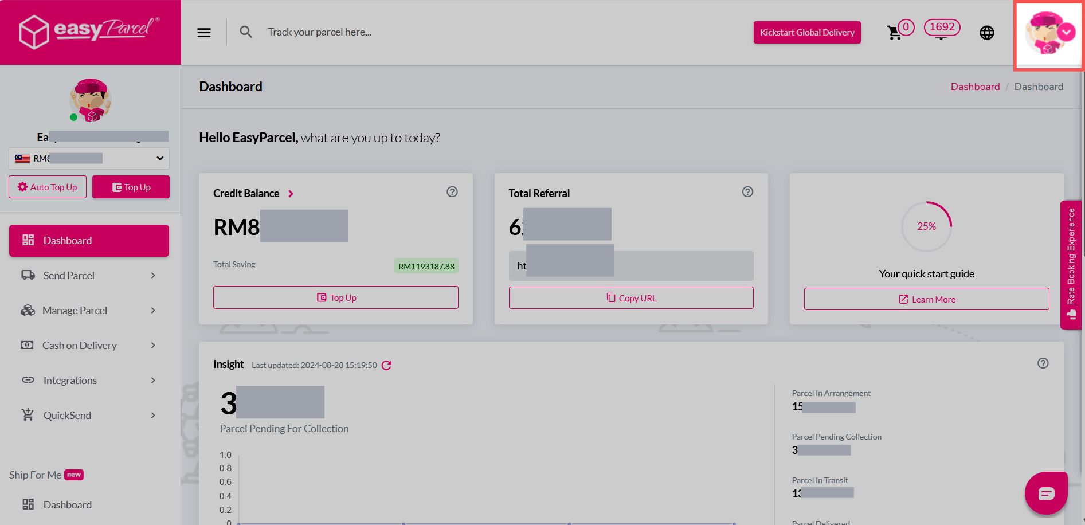Click the search magnifier icon
This screenshot has width=1085, height=525.
pos(246,32)
